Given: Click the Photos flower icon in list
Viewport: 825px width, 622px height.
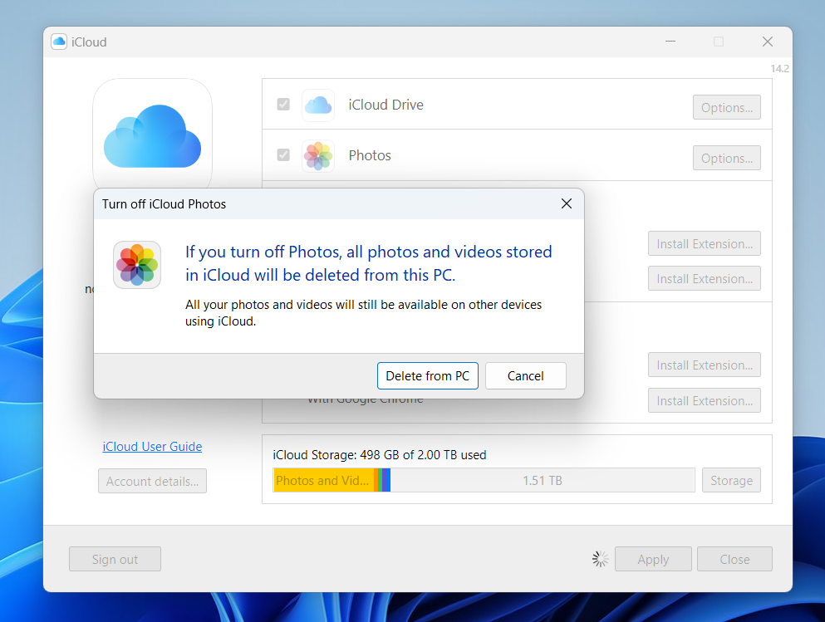Looking at the screenshot, I should pos(318,155).
